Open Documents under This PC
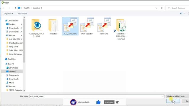189x106 pixels. (x=14, y=75)
